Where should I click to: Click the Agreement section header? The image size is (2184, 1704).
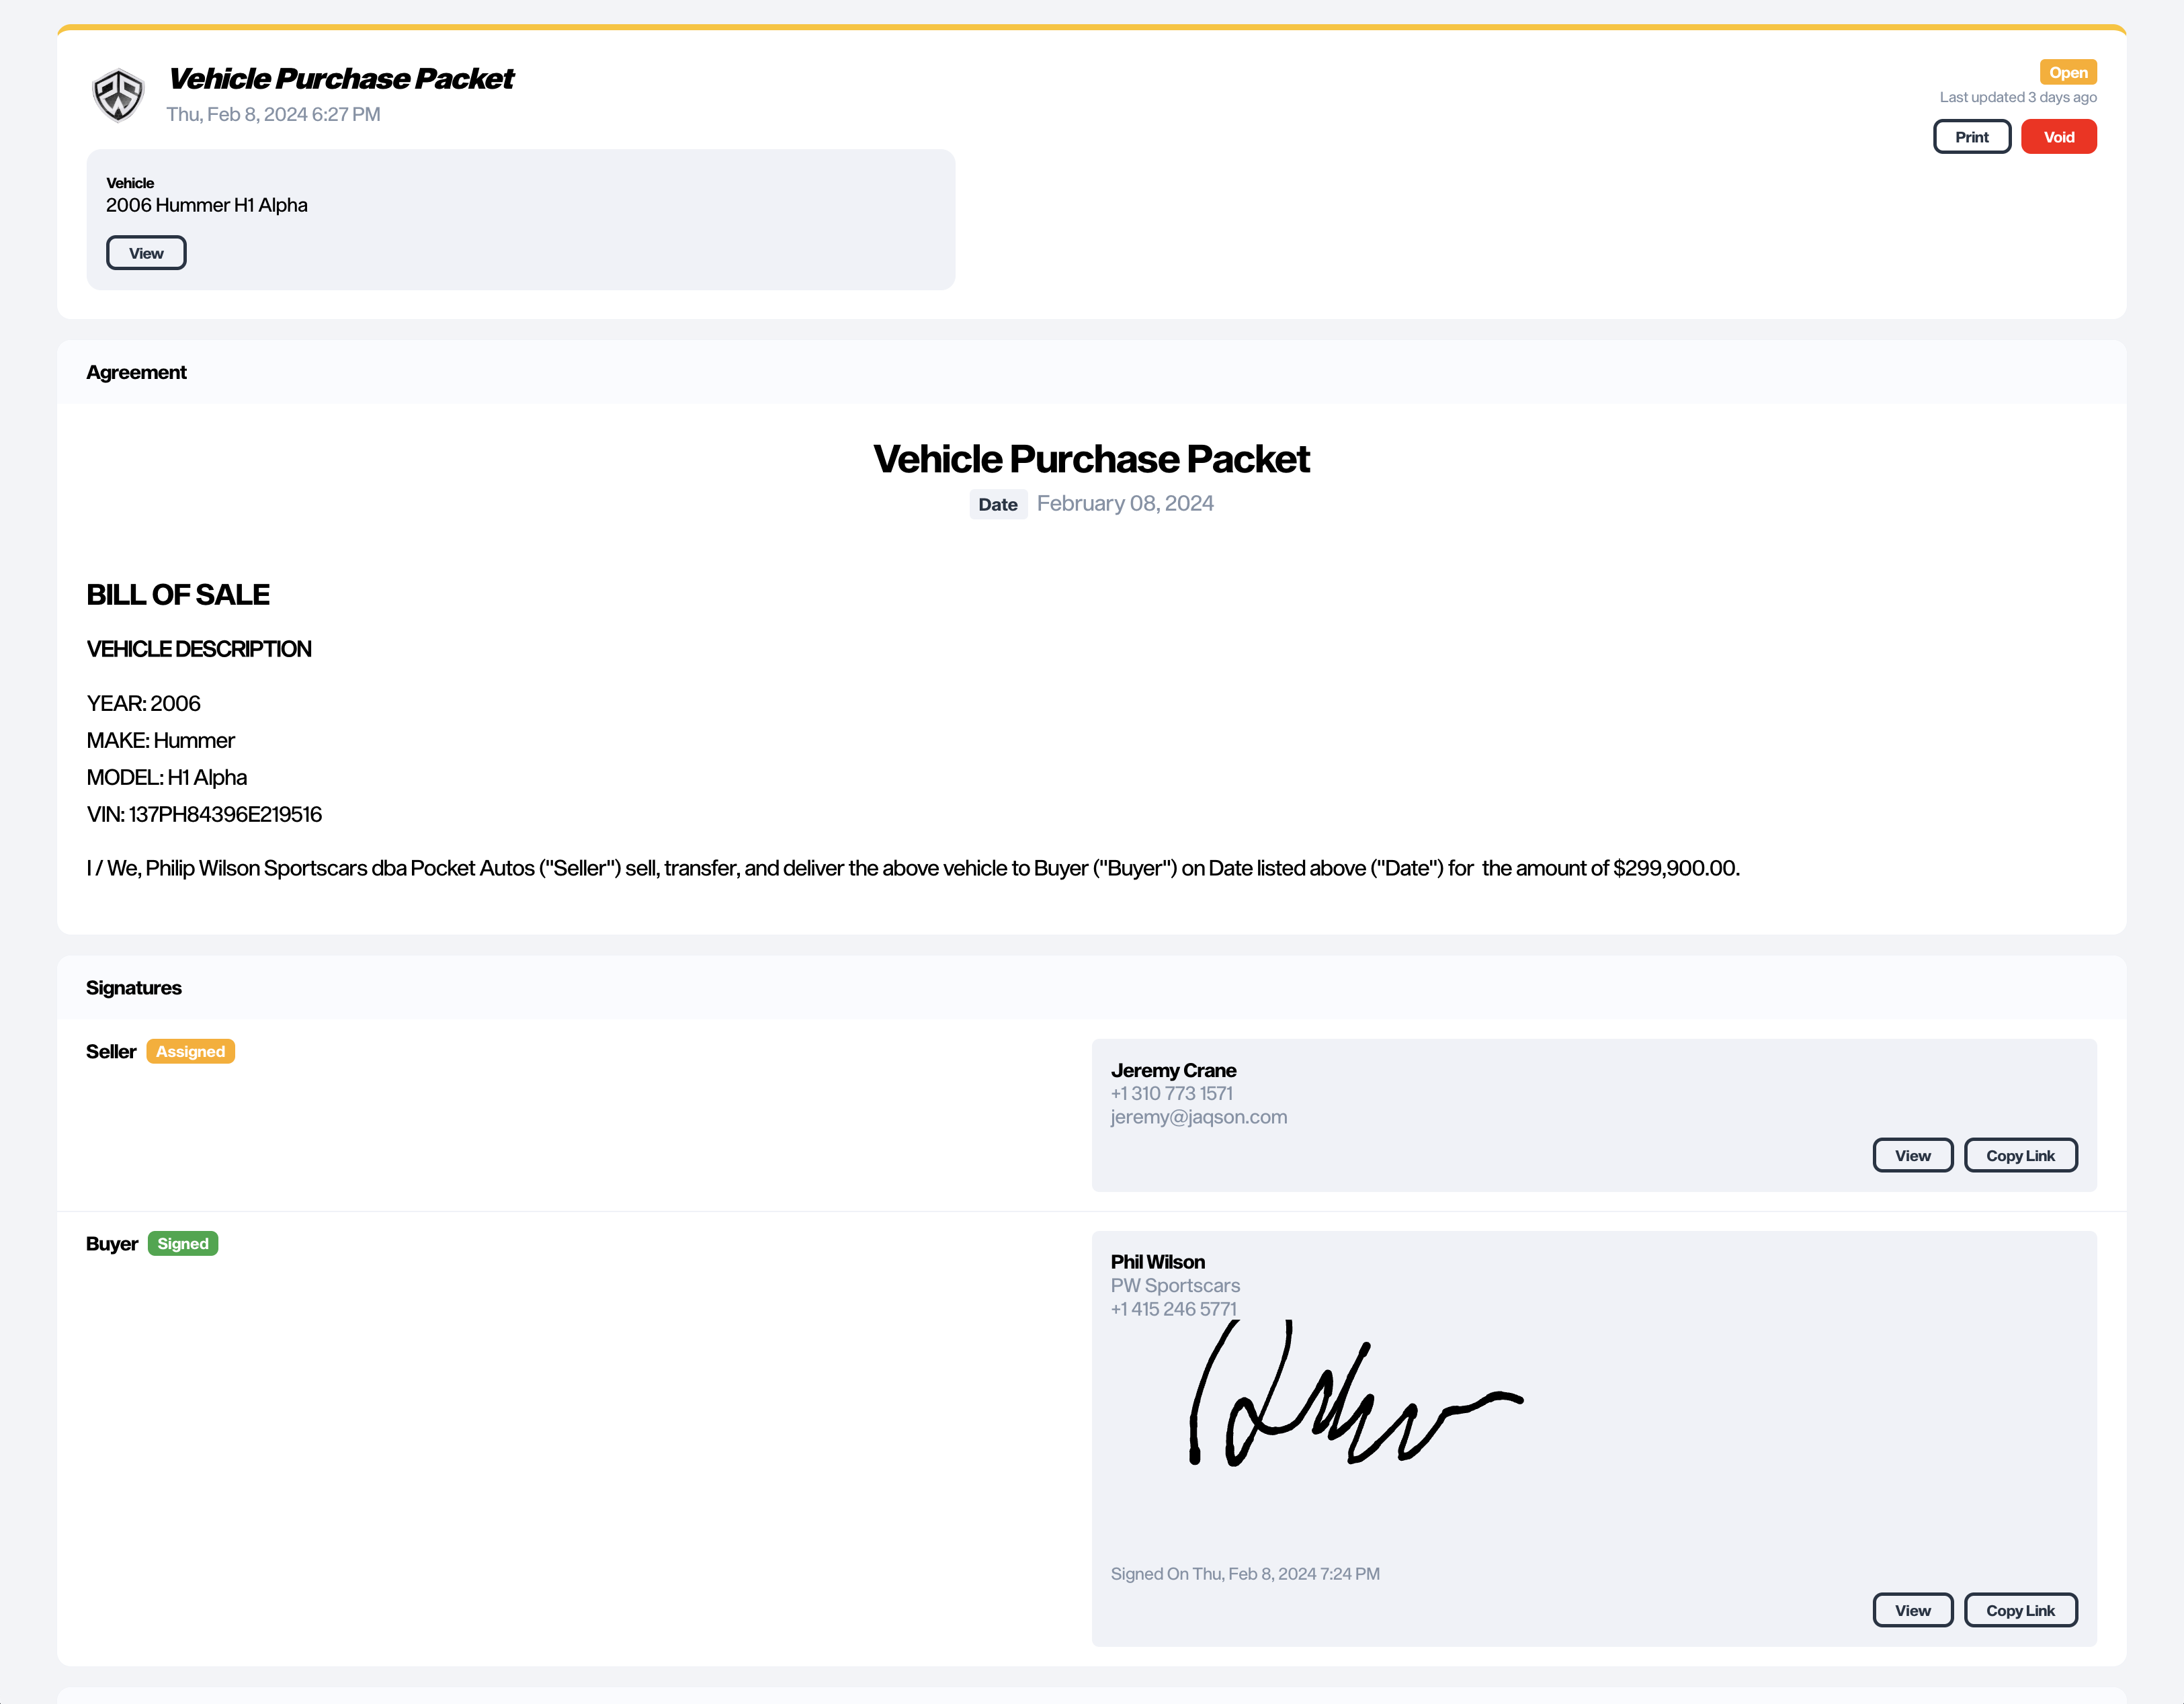click(x=137, y=372)
